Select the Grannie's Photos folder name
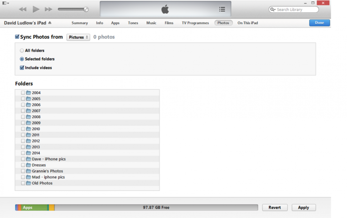The width and height of the screenshot is (347, 218). coord(47,171)
